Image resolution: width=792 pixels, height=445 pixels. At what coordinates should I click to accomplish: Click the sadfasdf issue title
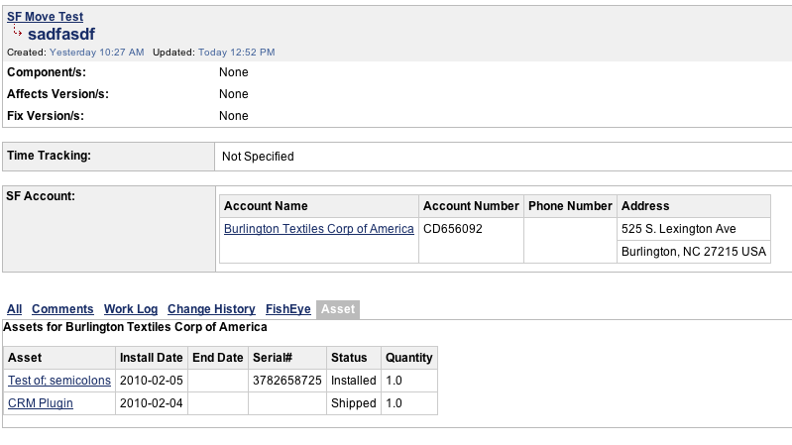(61, 35)
